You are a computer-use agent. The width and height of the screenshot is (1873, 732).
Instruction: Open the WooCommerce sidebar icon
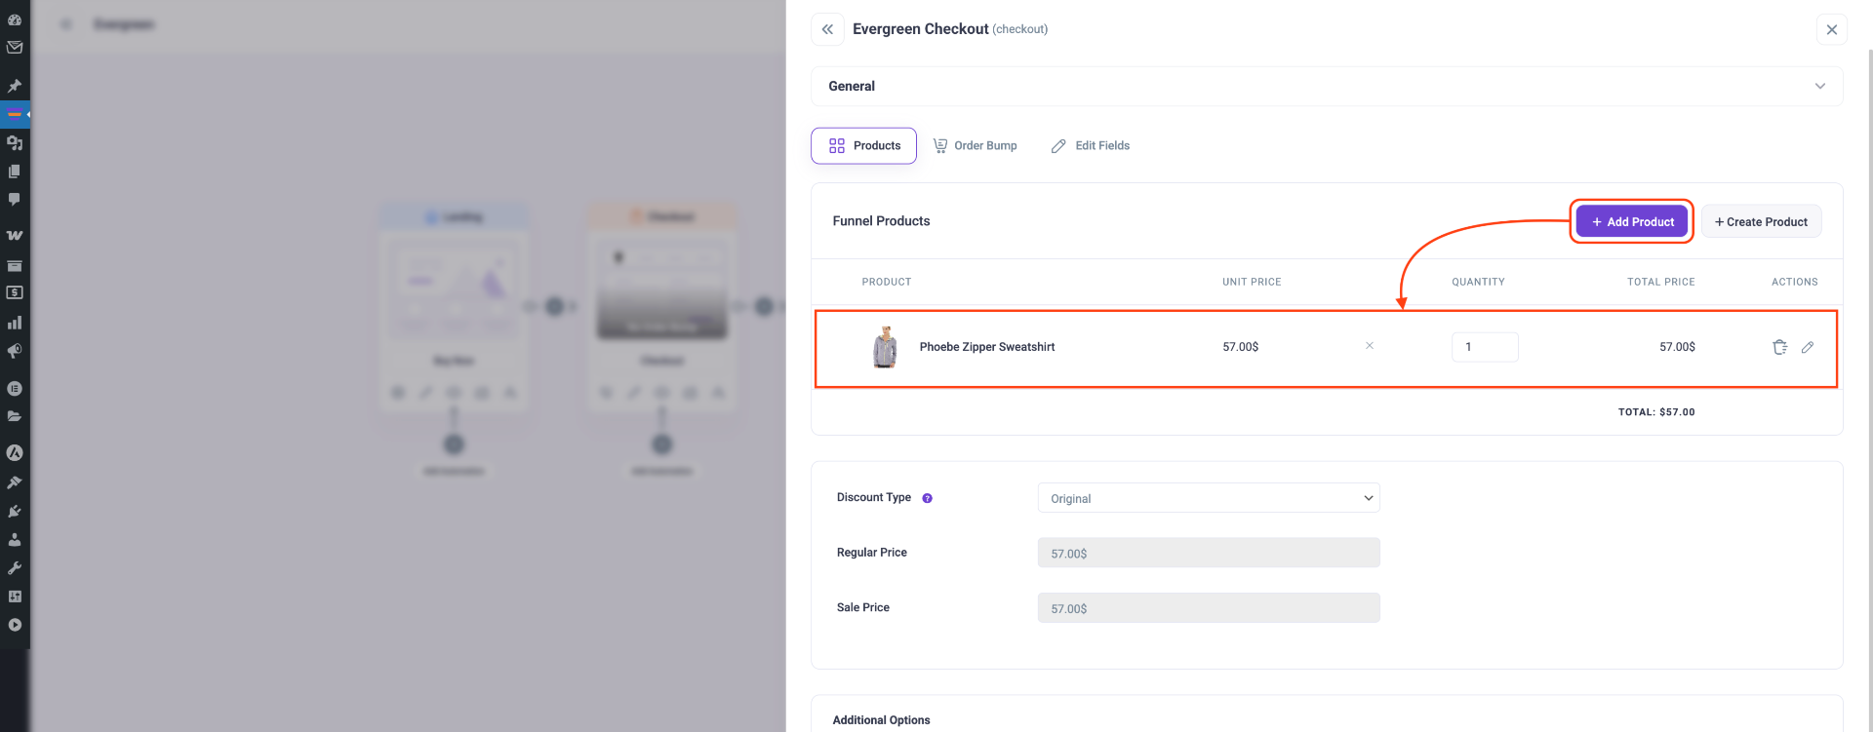(15, 235)
